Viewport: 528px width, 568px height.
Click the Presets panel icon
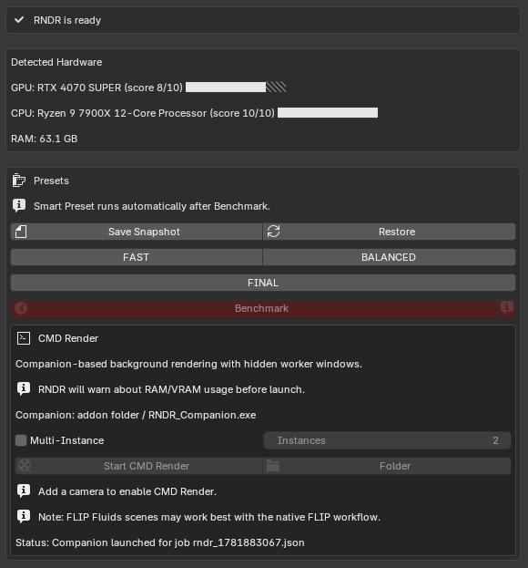click(x=19, y=181)
